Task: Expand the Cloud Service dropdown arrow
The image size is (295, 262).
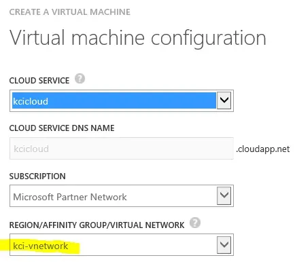Action: 224,100
